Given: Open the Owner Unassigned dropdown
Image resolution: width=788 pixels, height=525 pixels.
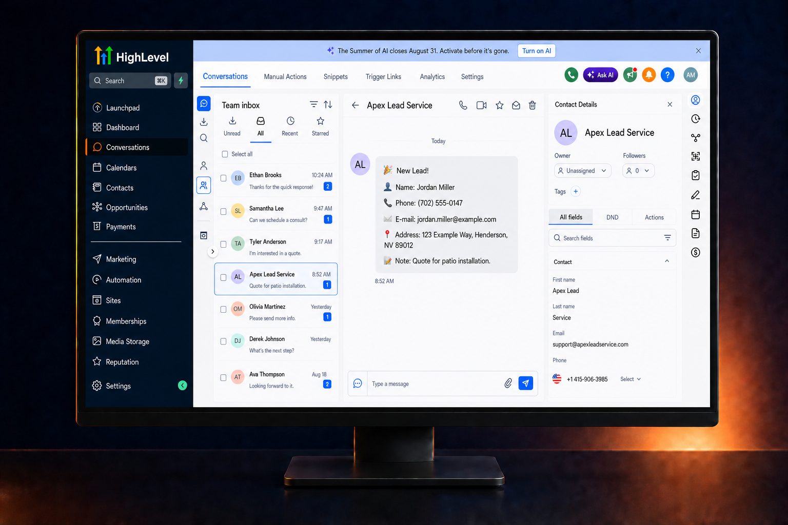Looking at the screenshot, I should [583, 171].
